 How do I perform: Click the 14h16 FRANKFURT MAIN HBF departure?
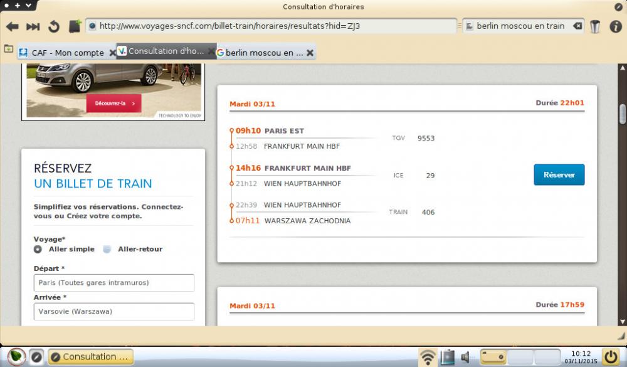(x=293, y=168)
